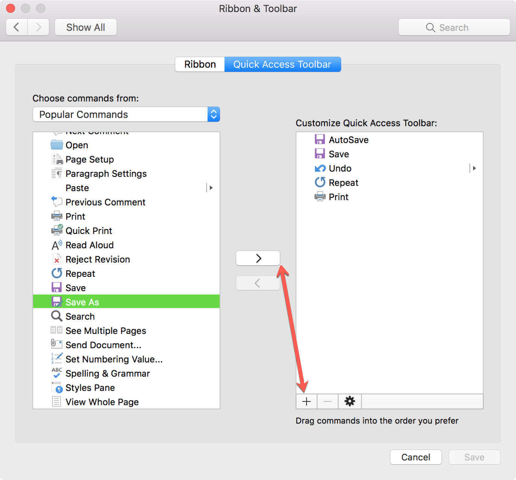Viewport: 516px width, 480px height.
Task: Click the Search field in the title bar
Action: 454,27
